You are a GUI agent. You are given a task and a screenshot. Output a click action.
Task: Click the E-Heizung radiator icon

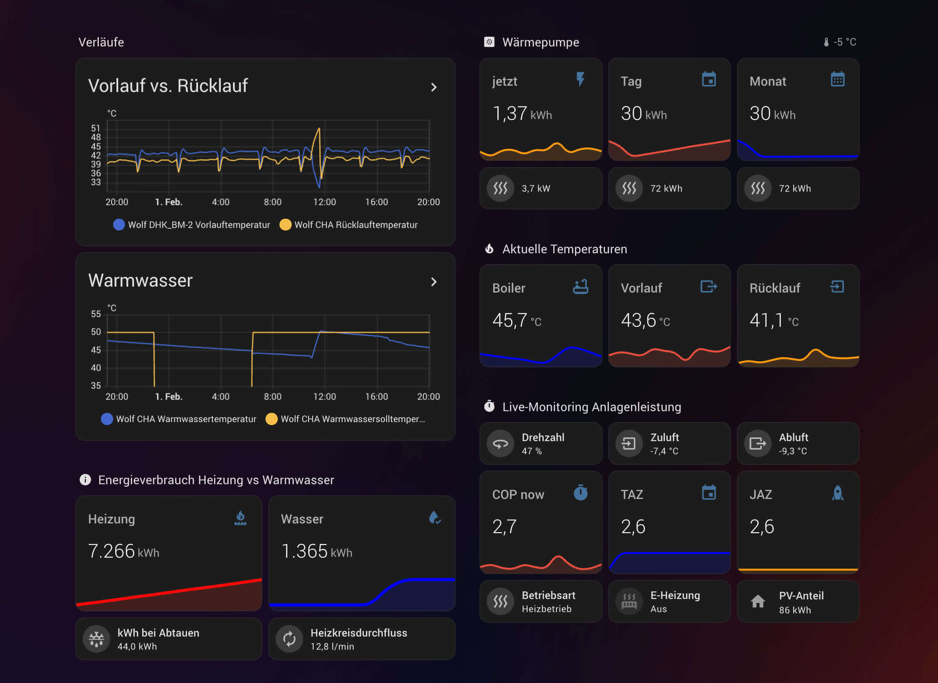[x=629, y=601]
